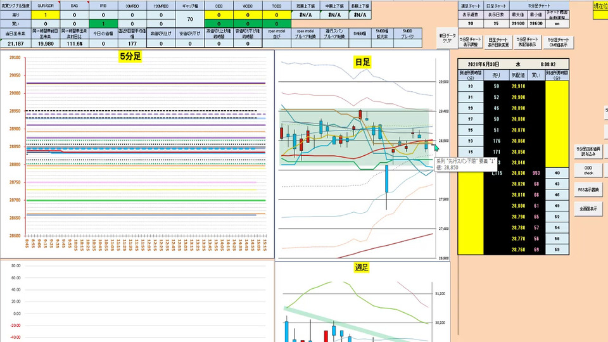Select the 最大値 cell showing 29100
Screen dimensions: 608x342
[518, 23]
